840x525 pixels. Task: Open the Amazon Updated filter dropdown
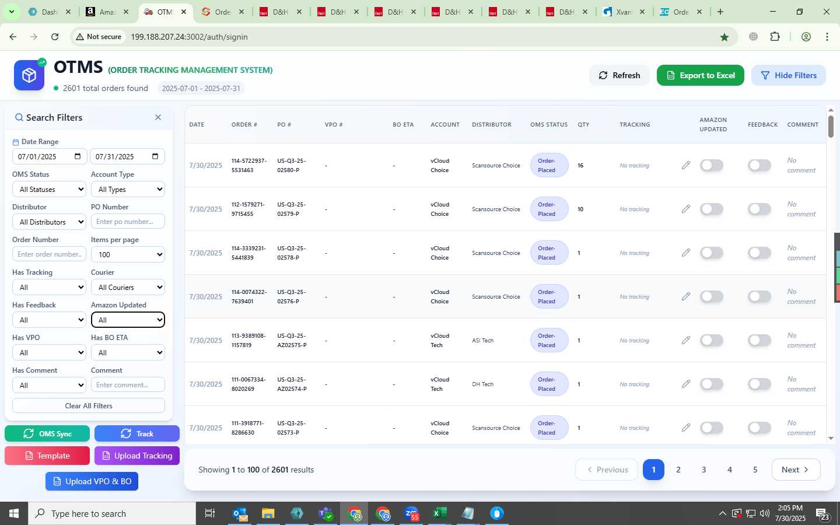tap(128, 320)
